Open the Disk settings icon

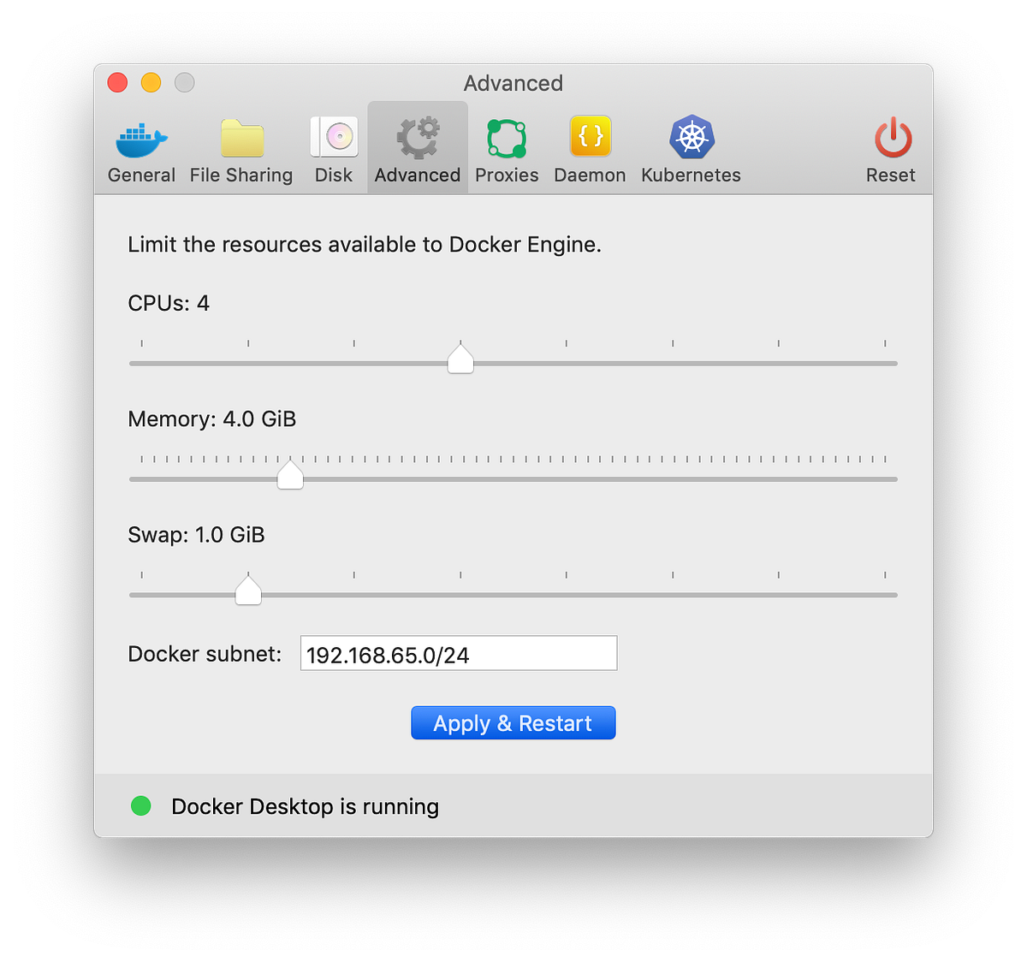click(x=333, y=135)
